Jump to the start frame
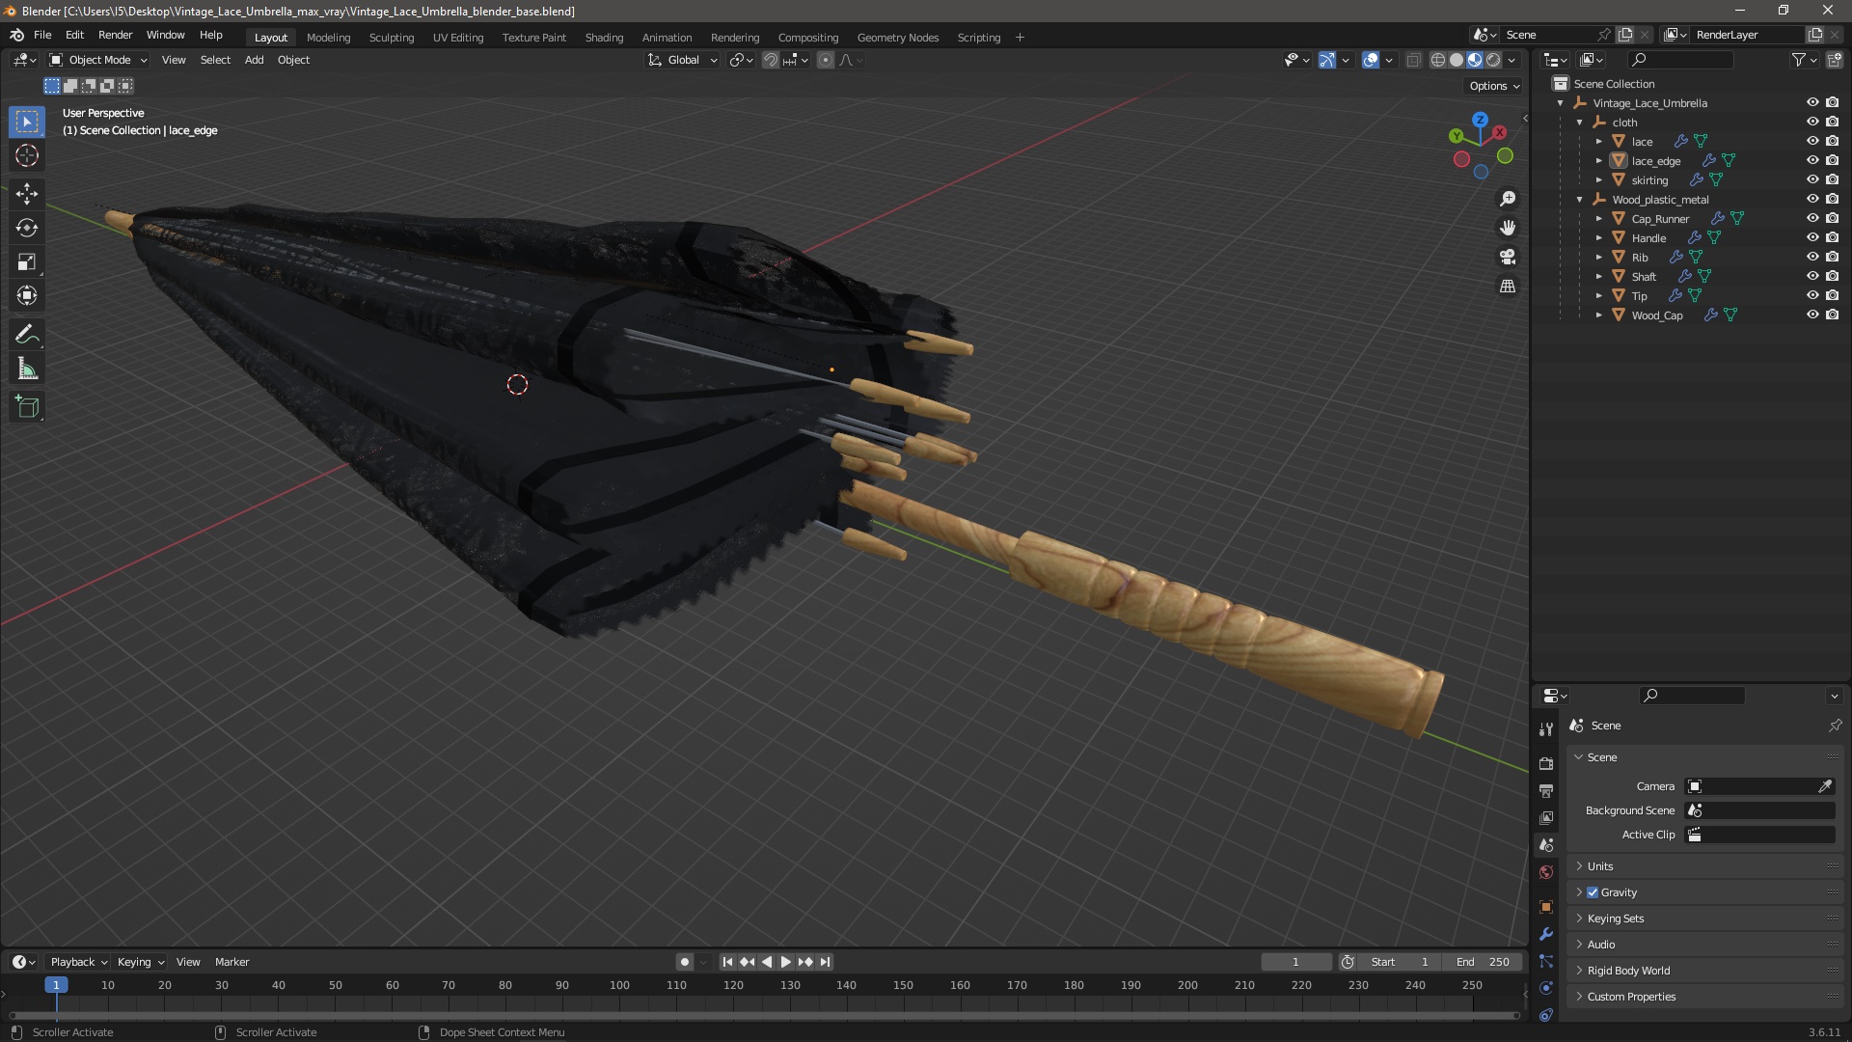The image size is (1852, 1042). pyautogui.click(x=727, y=962)
